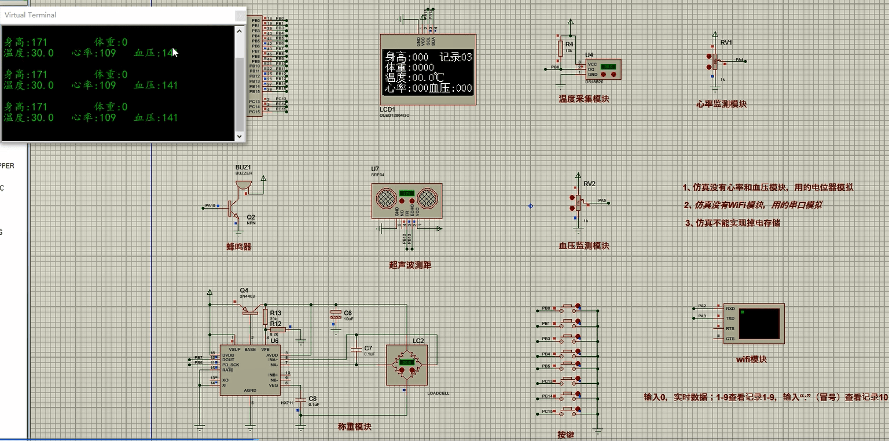Click RV2 potentiometer's lower red adjust button
Image resolution: width=889 pixels, height=441 pixels.
(x=572, y=207)
